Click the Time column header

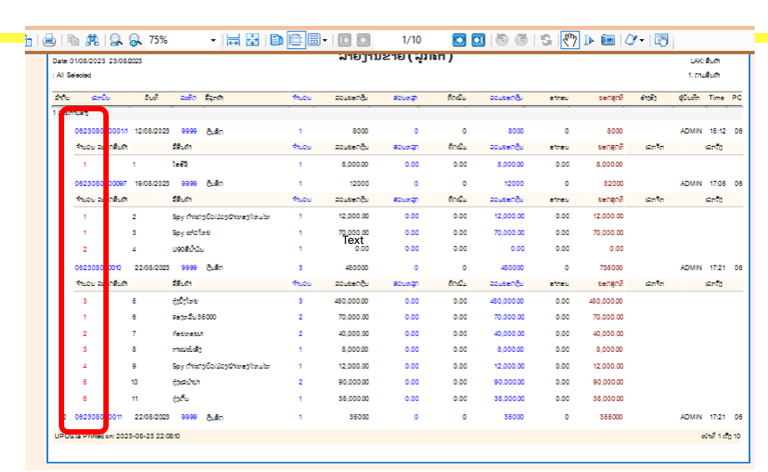coord(716,98)
